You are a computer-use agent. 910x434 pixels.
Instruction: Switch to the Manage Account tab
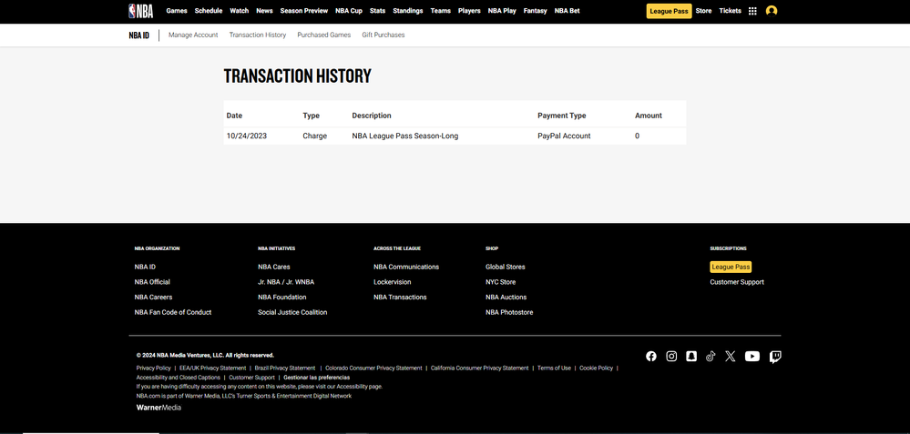click(x=193, y=35)
